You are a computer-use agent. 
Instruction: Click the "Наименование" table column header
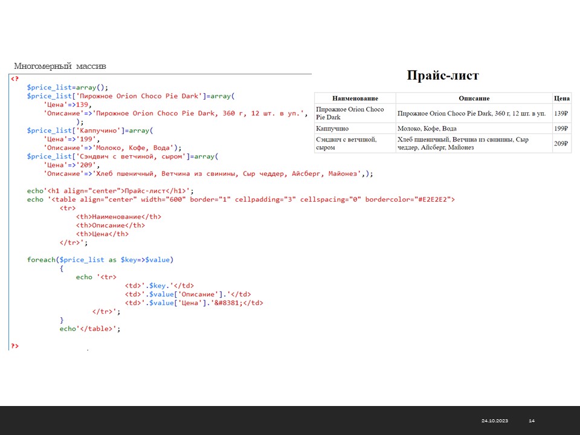(355, 98)
